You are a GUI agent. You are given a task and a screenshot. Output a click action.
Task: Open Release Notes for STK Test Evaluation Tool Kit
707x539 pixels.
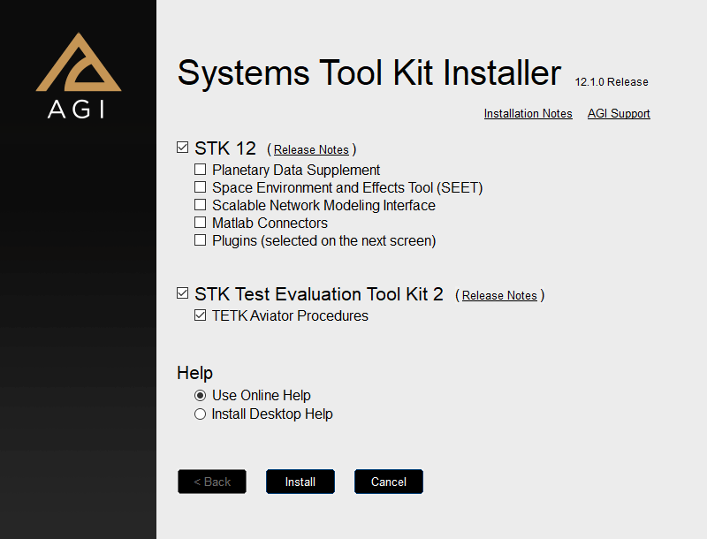click(x=499, y=296)
